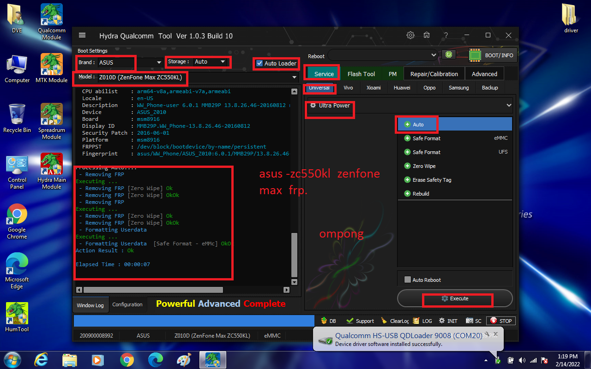Open MTK Module desktop shortcut
The height and width of the screenshot is (369, 591).
52,68
